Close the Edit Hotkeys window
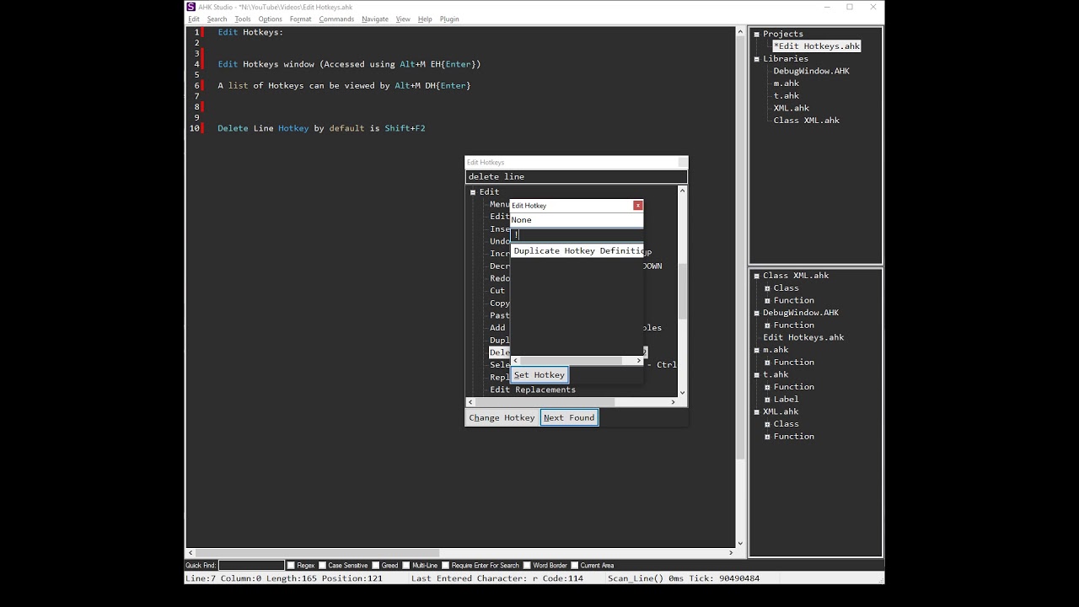Viewport: 1079px width, 607px height. (682, 162)
